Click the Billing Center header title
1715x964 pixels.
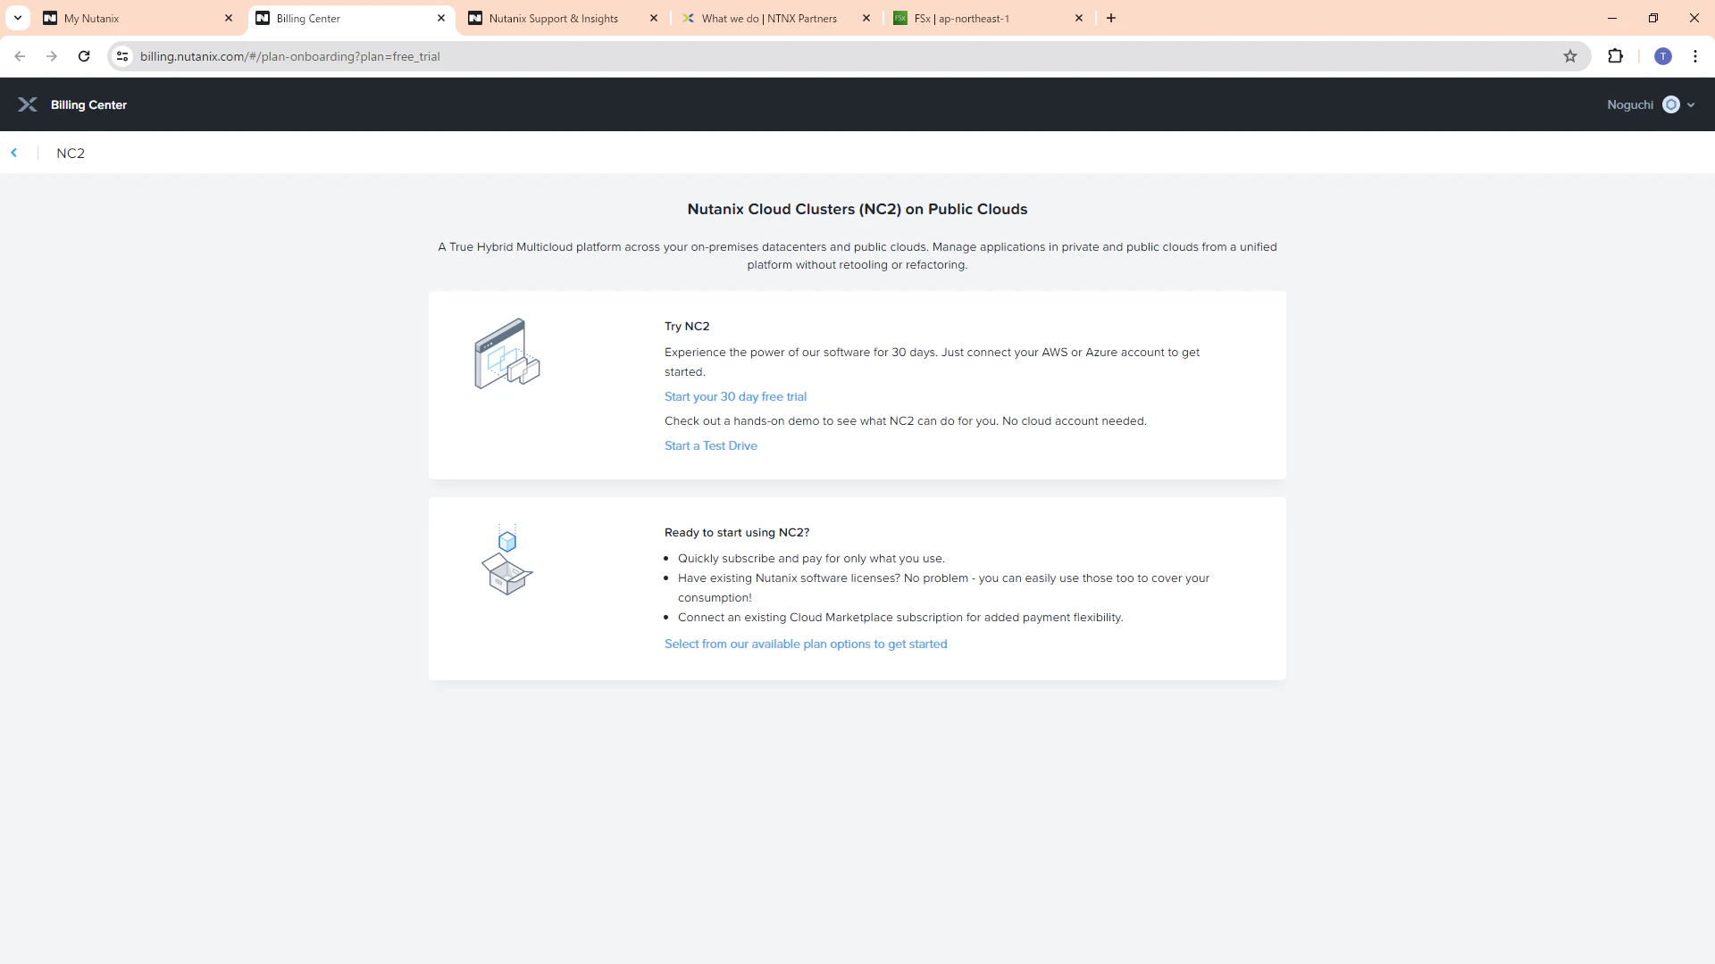point(88,104)
